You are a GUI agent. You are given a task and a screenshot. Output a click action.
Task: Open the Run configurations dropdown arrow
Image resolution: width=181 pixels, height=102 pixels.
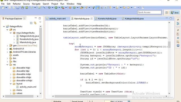tap(59, 8)
